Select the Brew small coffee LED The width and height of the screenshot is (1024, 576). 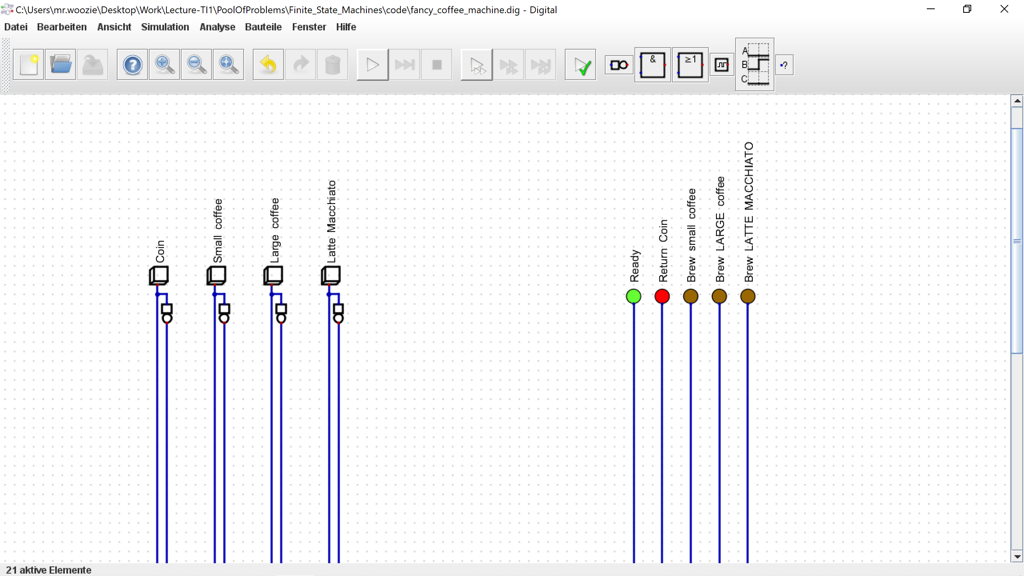(x=691, y=296)
